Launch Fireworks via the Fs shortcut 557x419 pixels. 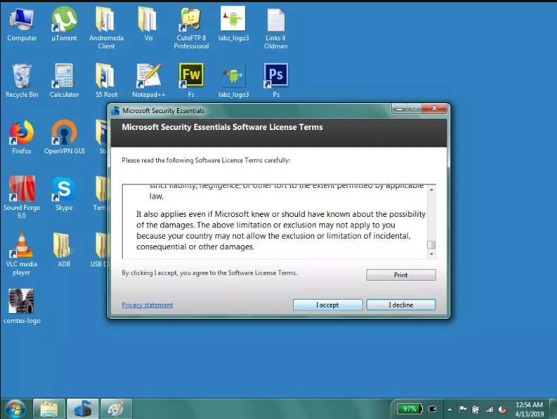(191, 81)
